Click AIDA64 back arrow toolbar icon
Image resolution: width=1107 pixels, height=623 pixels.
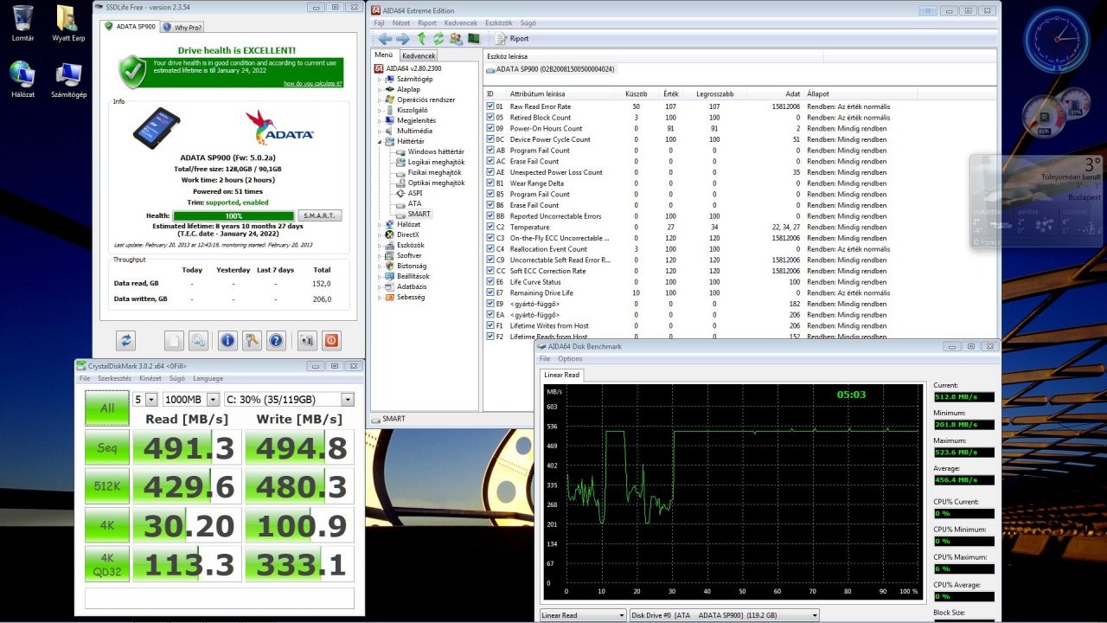tap(385, 39)
